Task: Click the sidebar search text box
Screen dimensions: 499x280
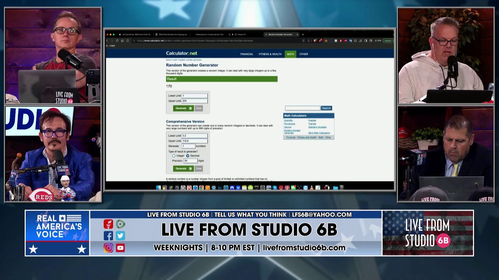Action: pos(303,108)
